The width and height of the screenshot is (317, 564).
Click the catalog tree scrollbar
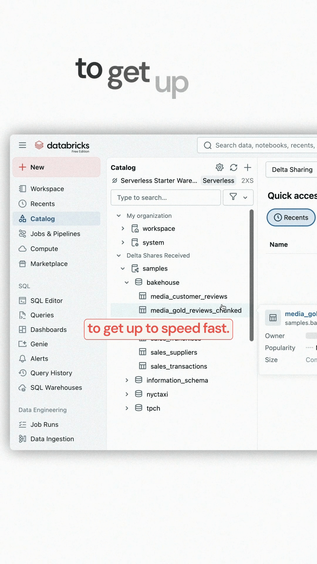click(x=252, y=275)
